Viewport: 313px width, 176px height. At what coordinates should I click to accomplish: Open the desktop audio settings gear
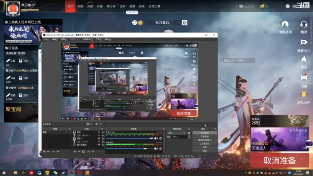click(x=160, y=149)
